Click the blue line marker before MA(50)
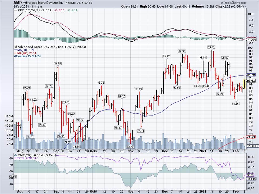The image size is (259, 194). pyautogui.click(x=16, y=50)
